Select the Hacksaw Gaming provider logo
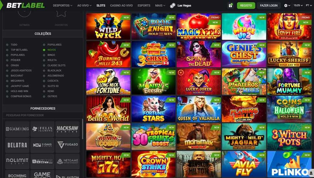314x178 pixels. coord(67,129)
